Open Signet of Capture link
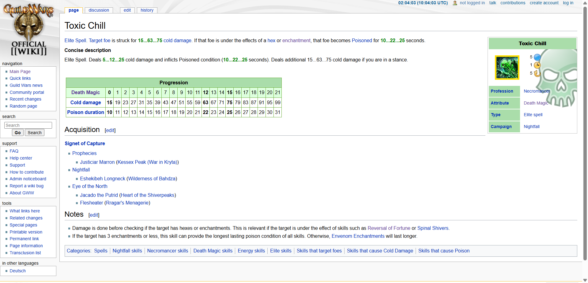The width and height of the screenshot is (588, 283). click(85, 143)
